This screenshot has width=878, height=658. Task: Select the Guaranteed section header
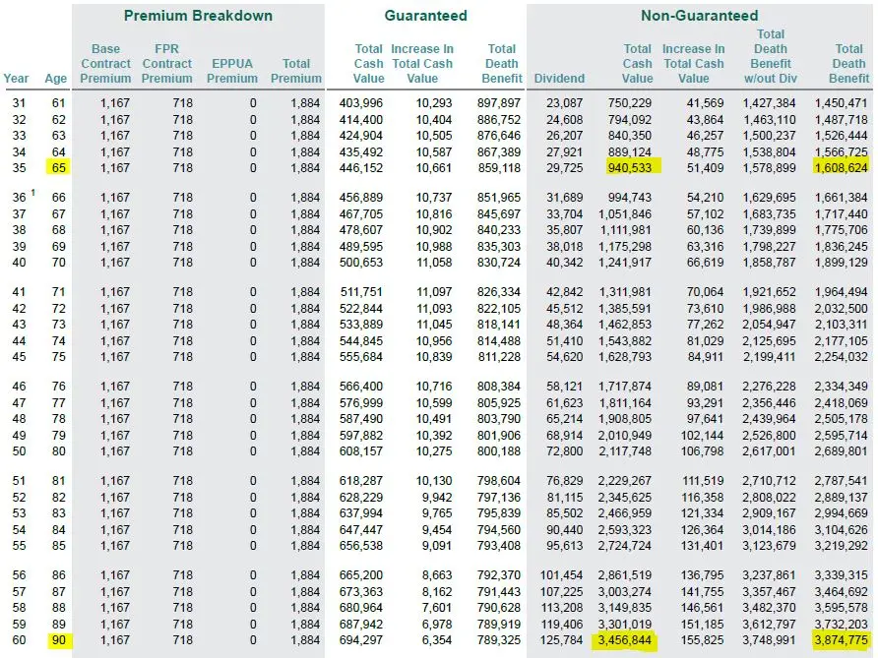[x=425, y=16]
